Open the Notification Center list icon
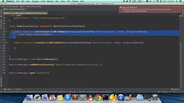Image resolution: width=184 pixels, height=103 pixels. point(181,1)
